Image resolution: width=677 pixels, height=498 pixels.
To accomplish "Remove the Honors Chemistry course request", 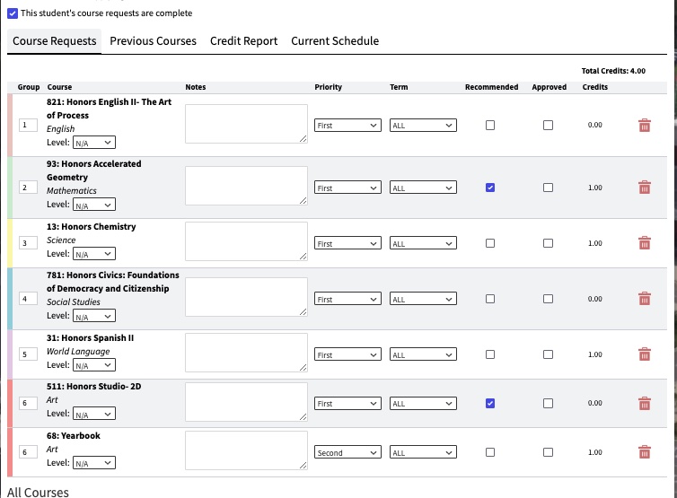I will [644, 243].
